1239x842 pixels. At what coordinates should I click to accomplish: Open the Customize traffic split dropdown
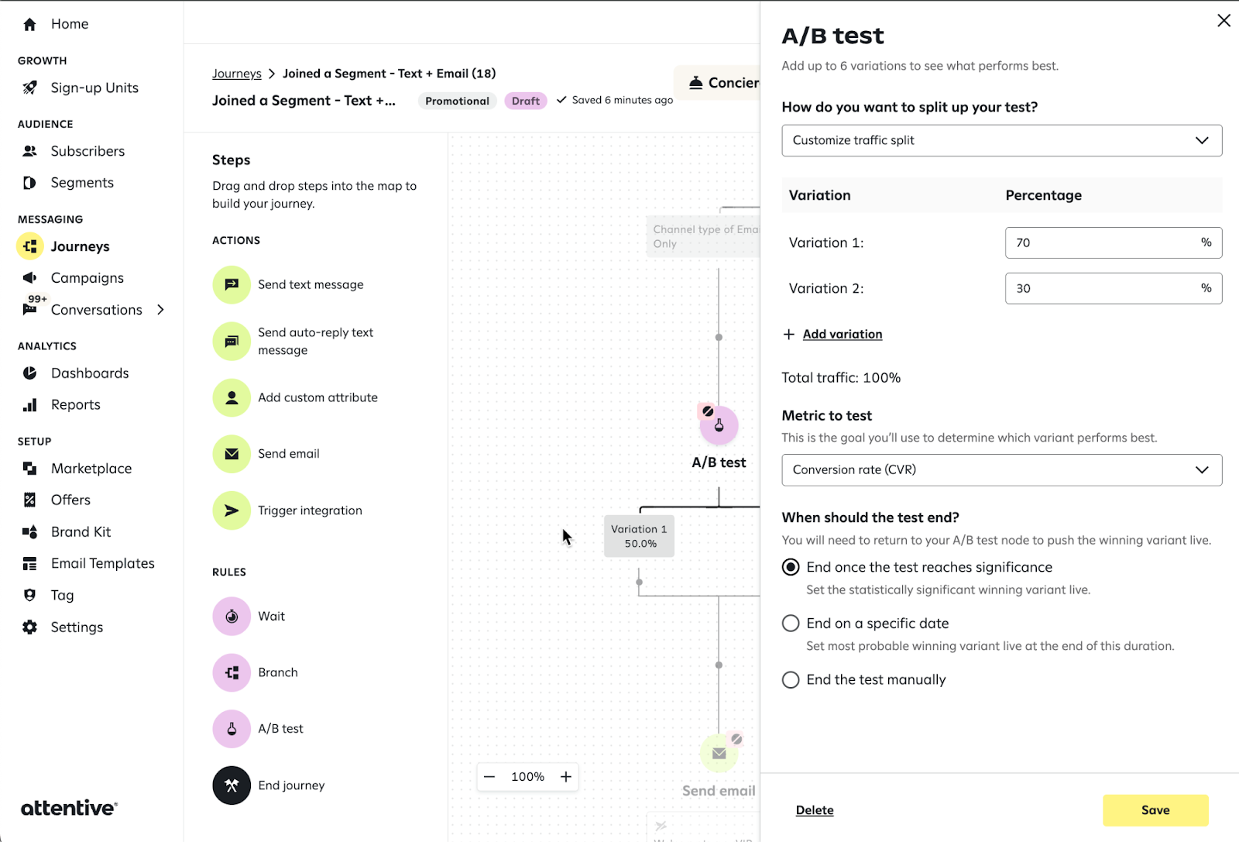point(1001,141)
